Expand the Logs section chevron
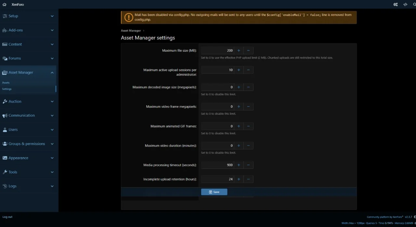 click(52, 186)
